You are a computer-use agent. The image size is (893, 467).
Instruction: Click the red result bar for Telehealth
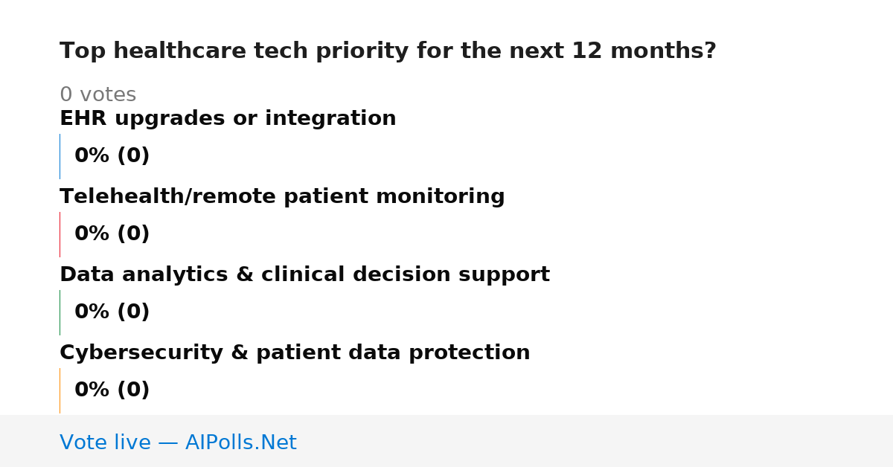(60, 234)
